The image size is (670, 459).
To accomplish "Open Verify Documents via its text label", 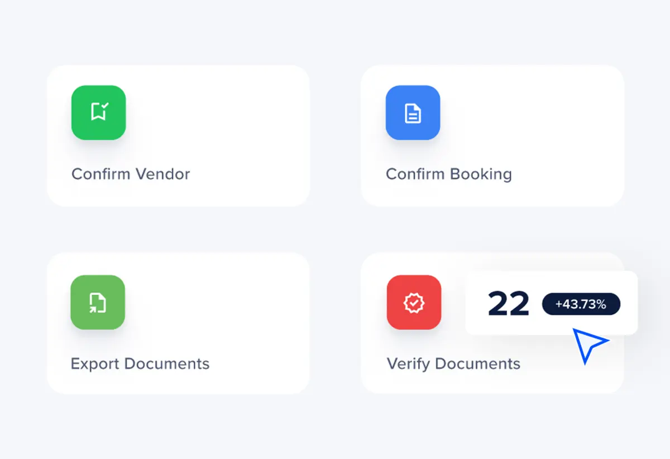I will tap(453, 364).
